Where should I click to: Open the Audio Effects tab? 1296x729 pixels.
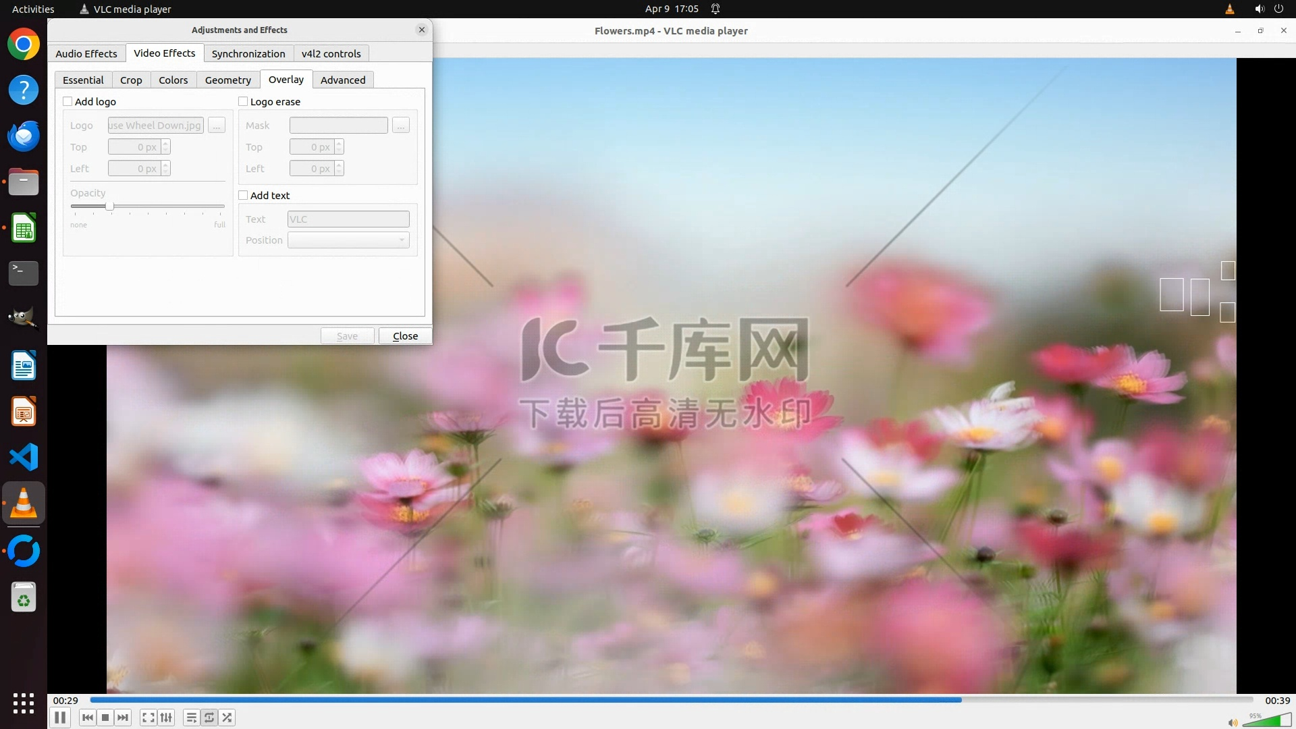86,53
